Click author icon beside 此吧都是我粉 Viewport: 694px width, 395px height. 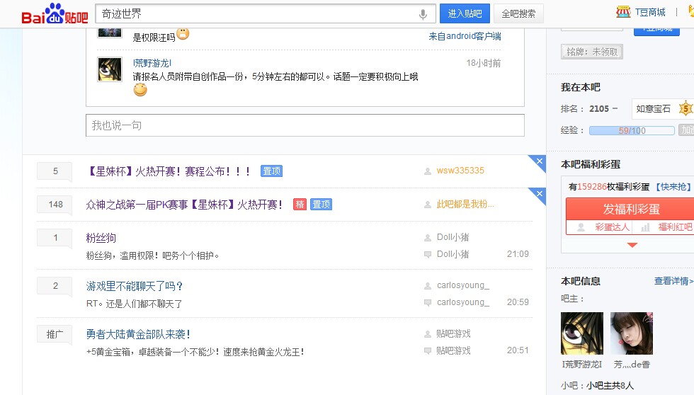click(x=428, y=205)
